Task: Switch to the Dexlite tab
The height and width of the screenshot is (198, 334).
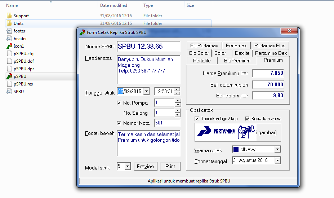Action: pyautogui.click(x=242, y=53)
